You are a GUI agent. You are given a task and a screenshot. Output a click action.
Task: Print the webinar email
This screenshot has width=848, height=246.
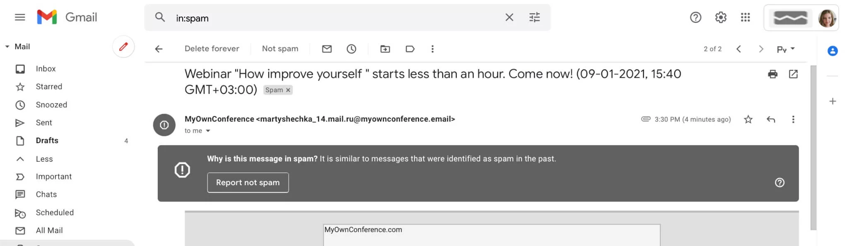click(773, 74)
